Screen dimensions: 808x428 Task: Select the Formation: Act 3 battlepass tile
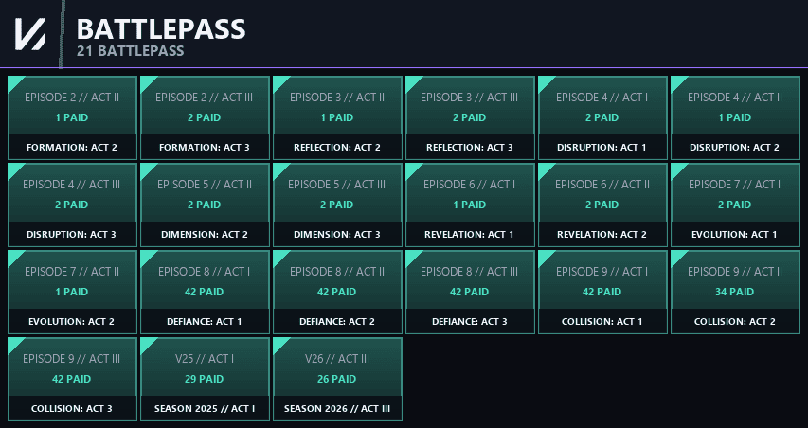(x=205, y=118)
